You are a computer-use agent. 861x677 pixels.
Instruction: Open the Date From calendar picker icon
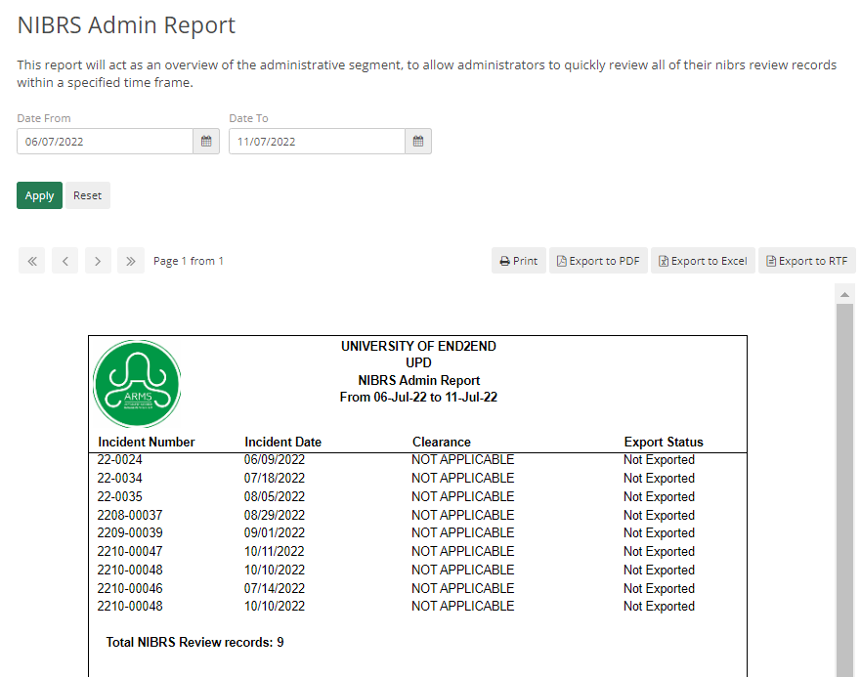(206, 141)
